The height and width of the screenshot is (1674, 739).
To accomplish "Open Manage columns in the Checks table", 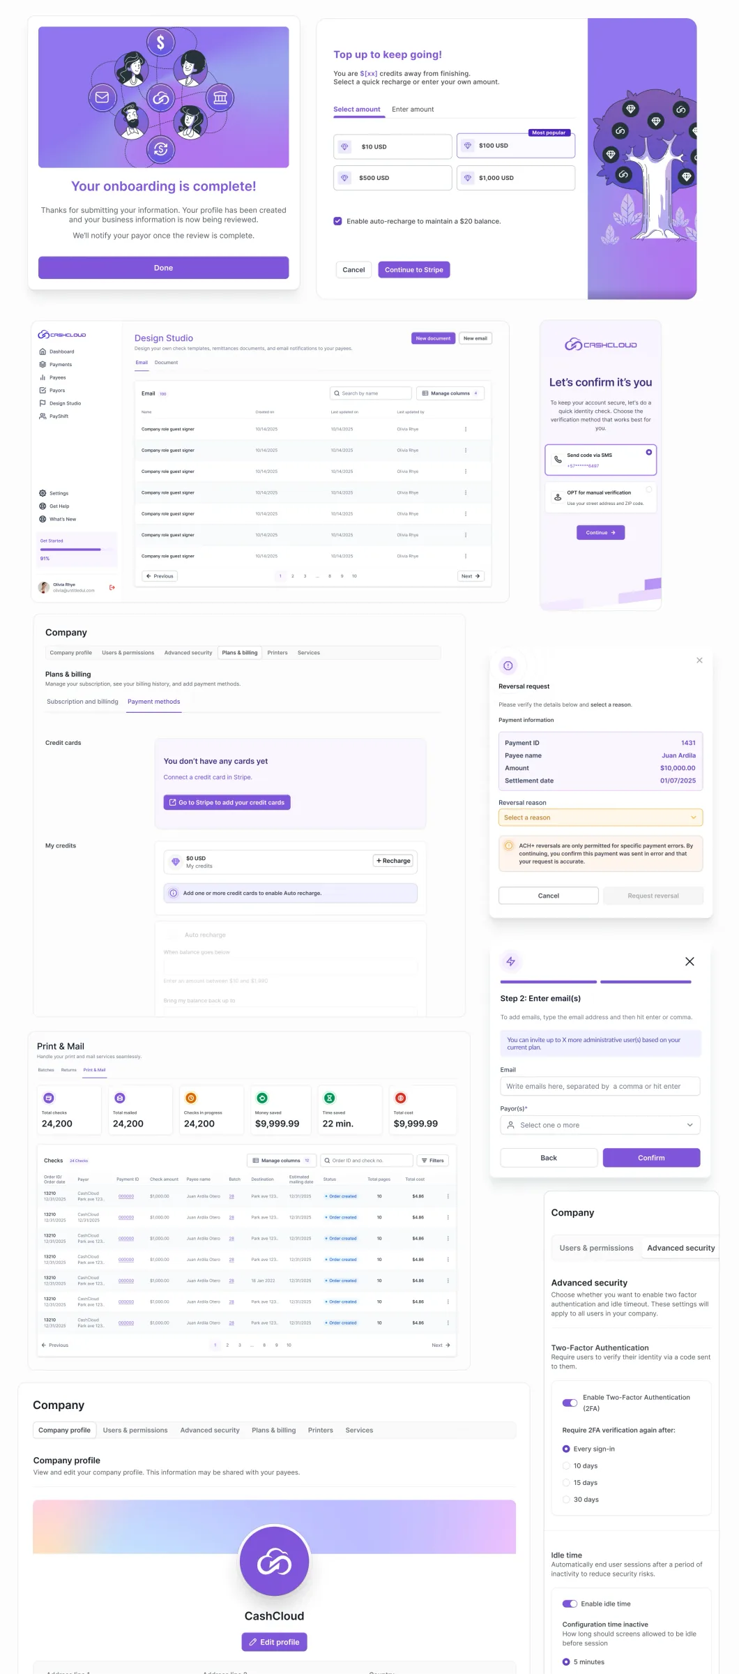I will click(x=282, y=1161).
